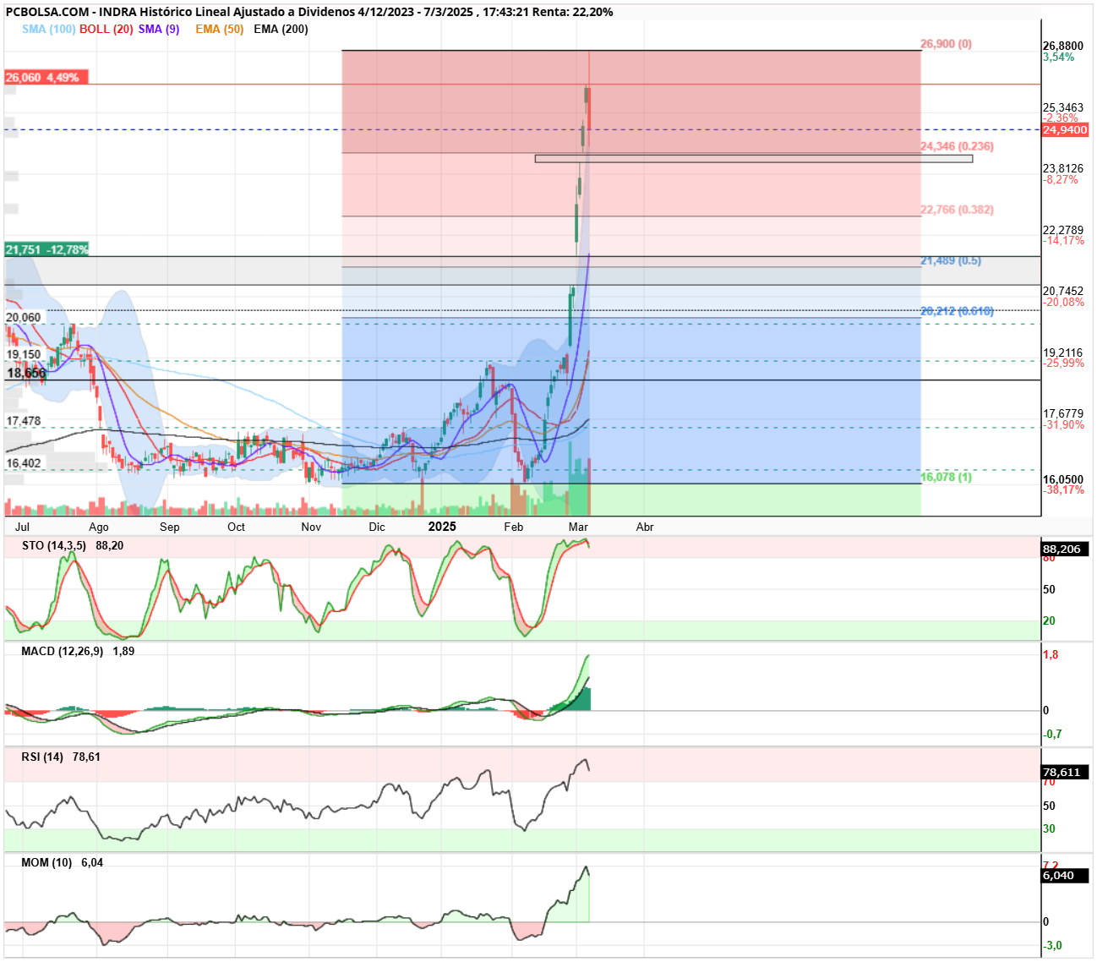Select the 24,9400 current price marker
Image resolution: width=1097 pixels, height=962 pixels.
click(1065, 129)
